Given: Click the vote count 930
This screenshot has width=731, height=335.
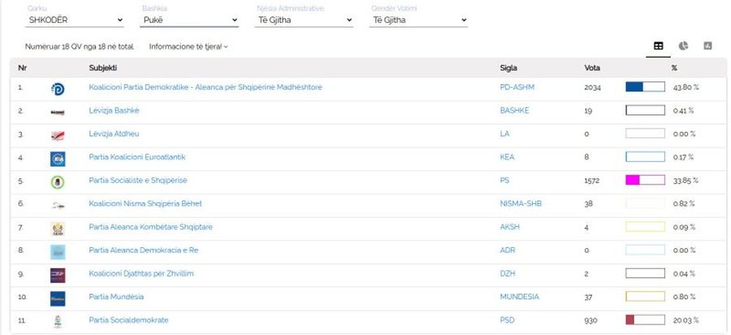Looking at the screenshot, I should point(590,321).
